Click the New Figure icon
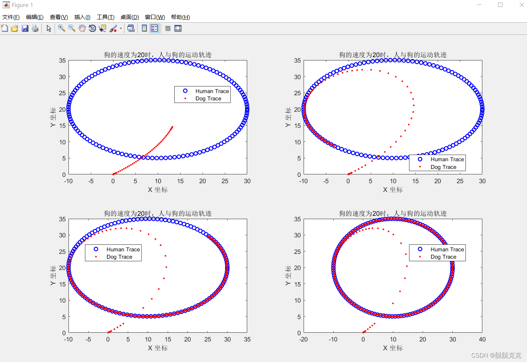This screenshot has width=527, height=362. (4, 28)
